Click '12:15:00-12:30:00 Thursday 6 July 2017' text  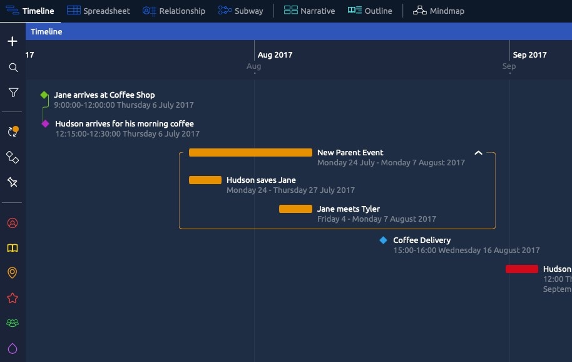tap(127, 134)
